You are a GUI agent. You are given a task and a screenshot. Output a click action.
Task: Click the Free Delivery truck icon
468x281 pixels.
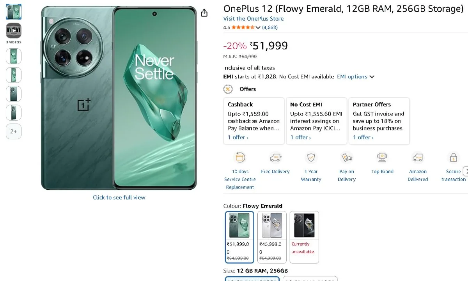coord(275,158)
